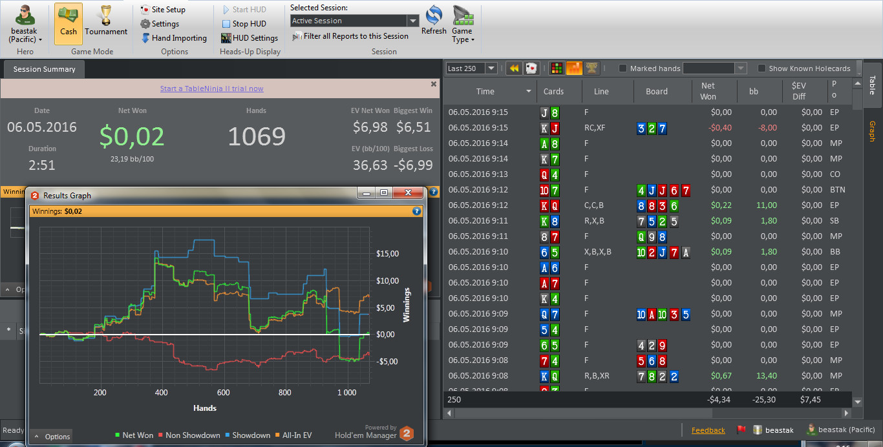Open Hand Importing
The image size is (883, 447).
(x=174, y=38)
